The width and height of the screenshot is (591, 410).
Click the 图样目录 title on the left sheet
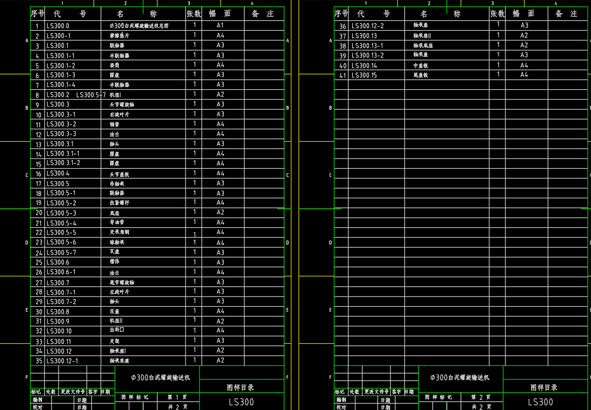(240, 387)
